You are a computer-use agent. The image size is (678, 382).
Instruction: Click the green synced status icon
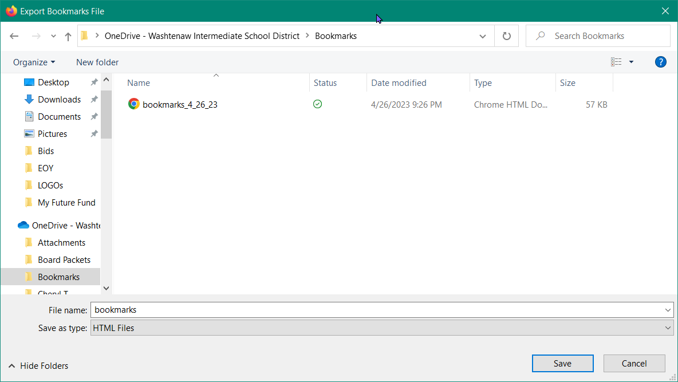[x=317, y=104]
